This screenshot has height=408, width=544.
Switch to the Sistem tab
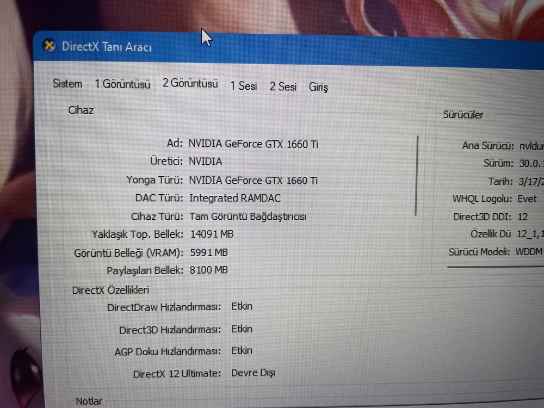click(67, 84)
